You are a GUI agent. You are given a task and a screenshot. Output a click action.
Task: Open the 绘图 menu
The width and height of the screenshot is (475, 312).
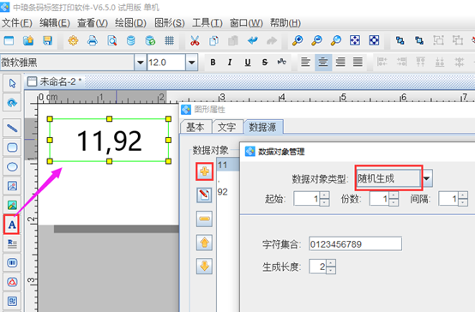pos(130,23)
